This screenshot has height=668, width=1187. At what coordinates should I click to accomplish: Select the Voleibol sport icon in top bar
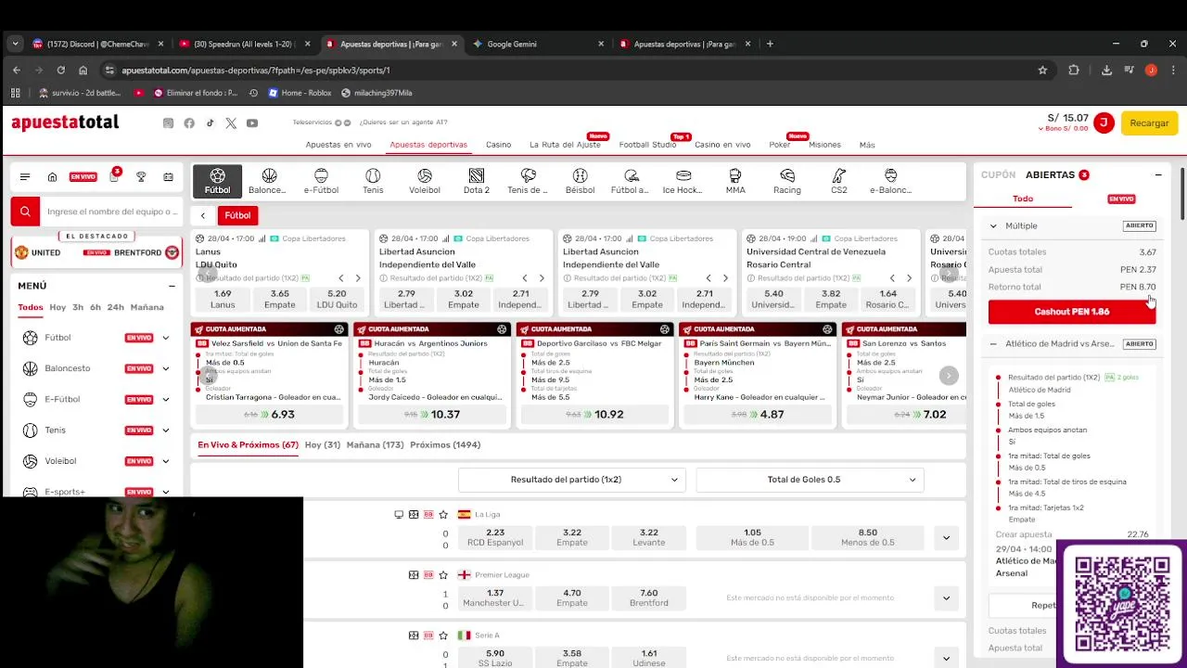pyautogui.click(x=425, y=181)
